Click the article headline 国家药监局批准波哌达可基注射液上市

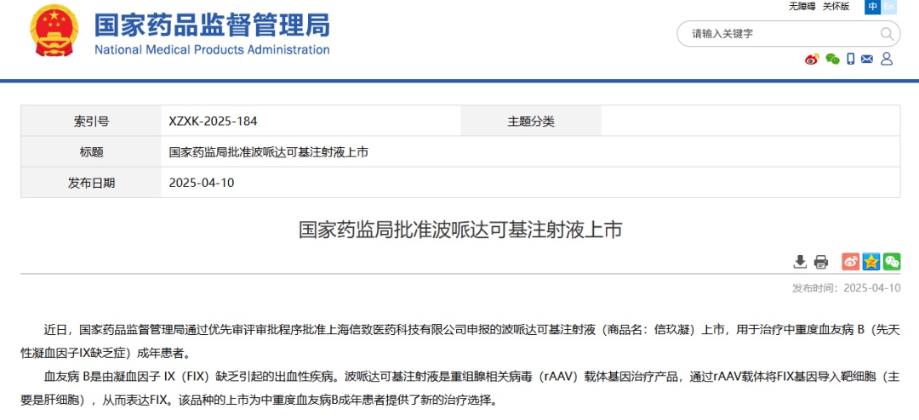[x=460, y=230]
